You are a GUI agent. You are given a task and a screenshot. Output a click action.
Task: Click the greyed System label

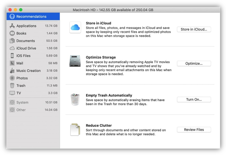pyautogui.click(x=22, y=102)
